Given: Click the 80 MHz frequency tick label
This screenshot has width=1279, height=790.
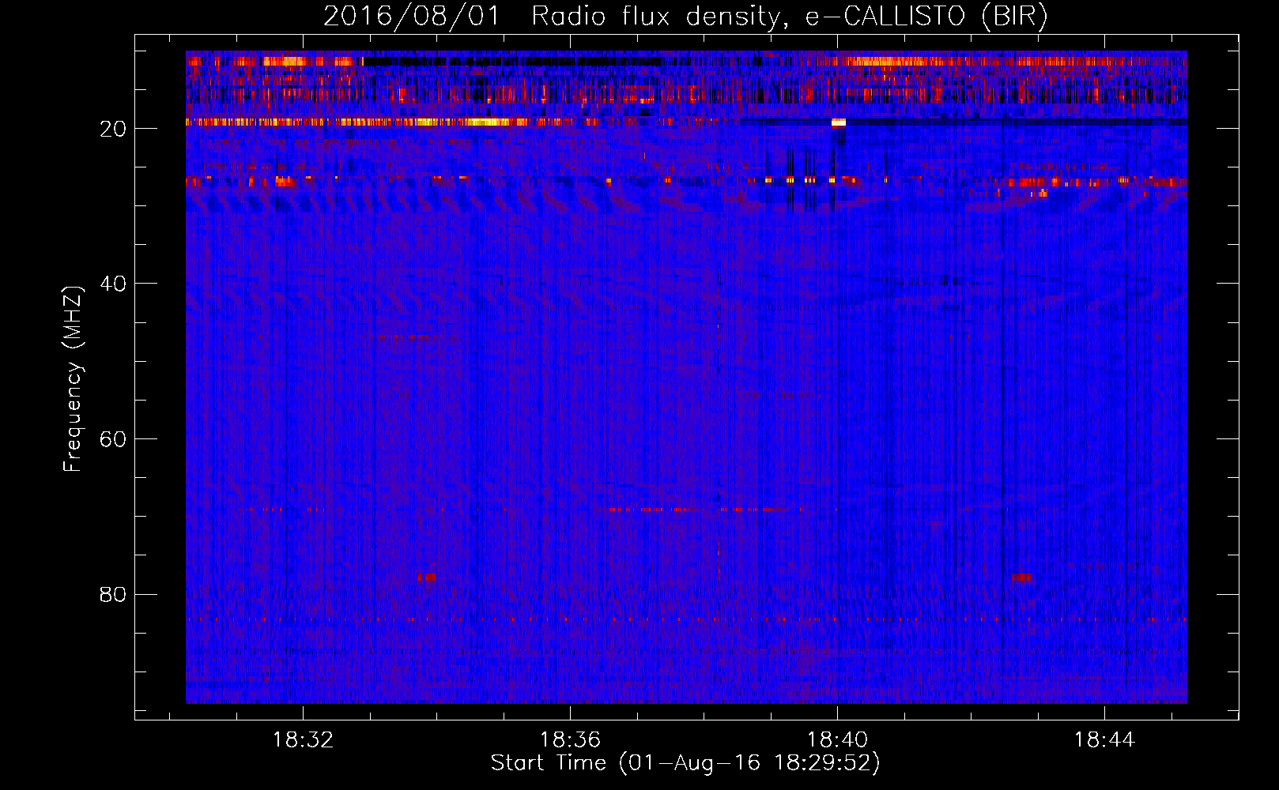Looking at the screenshot, I should click(x=114, y=594).
